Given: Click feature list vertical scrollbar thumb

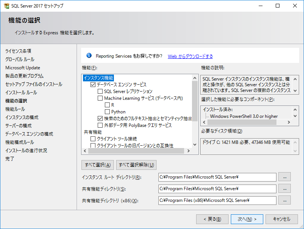Looking at the screenshot, I should tap(195, 101).
